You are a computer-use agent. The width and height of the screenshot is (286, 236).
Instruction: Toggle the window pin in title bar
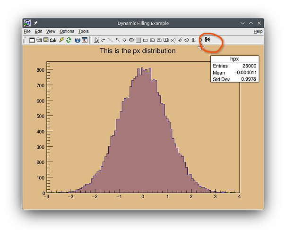coord(35,23)
